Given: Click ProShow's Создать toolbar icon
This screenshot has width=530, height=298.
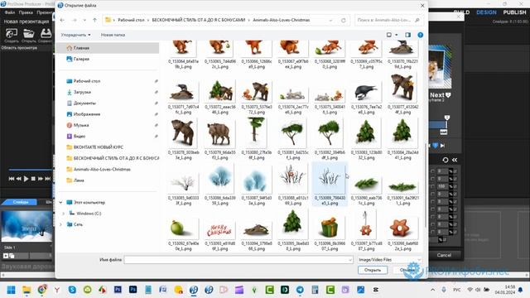Looking at the screenshot, I should [11, 35].
